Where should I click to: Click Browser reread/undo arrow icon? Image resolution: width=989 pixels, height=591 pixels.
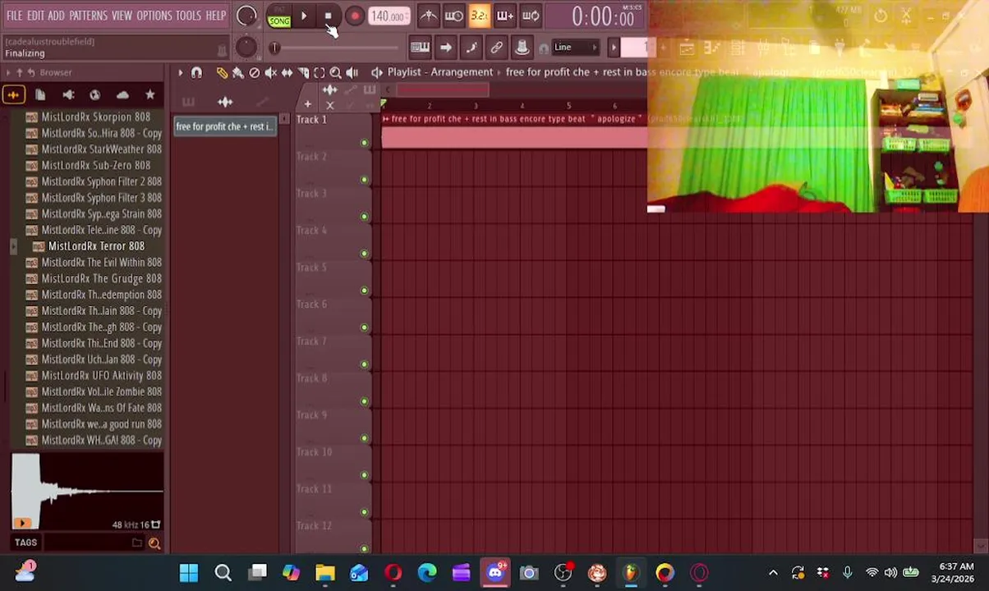pyautogui.click(x=31, y=72)
